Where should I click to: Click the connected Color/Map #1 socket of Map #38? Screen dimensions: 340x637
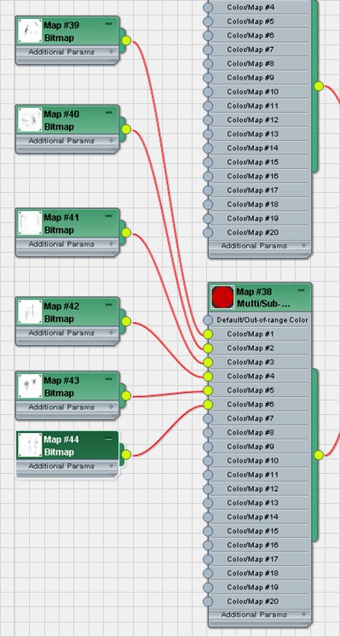tap(208, 335)
